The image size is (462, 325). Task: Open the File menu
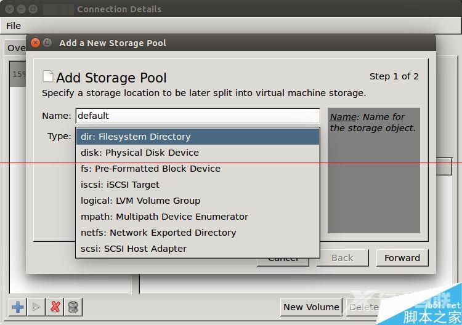14,26
